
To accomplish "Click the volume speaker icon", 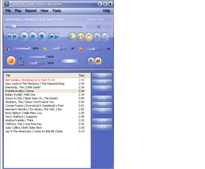I will pos(8,49).
